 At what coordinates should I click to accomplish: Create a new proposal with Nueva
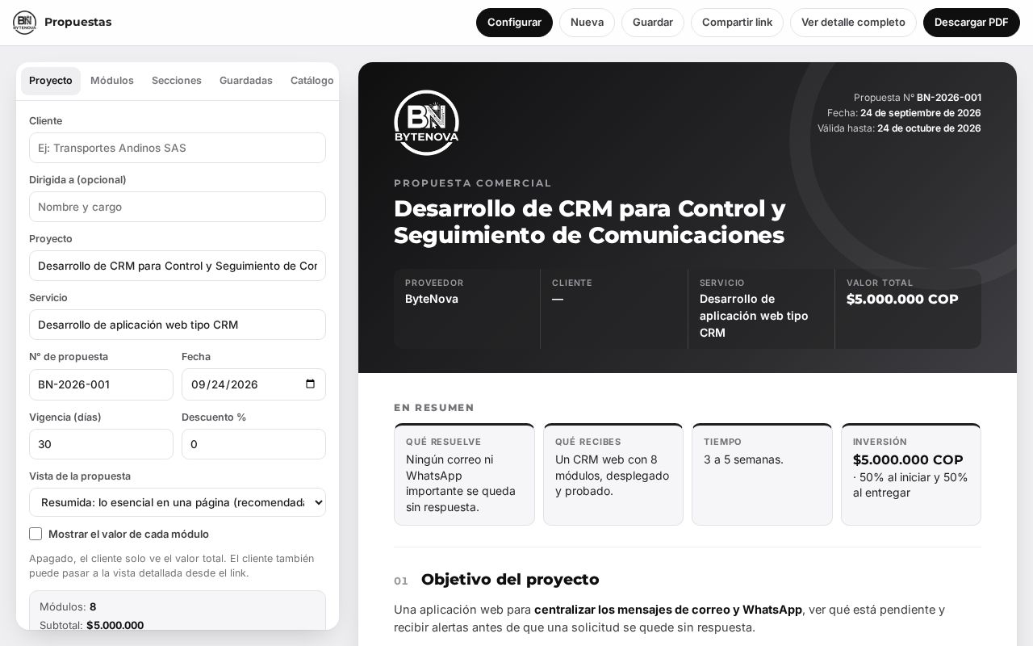point(587,23)
